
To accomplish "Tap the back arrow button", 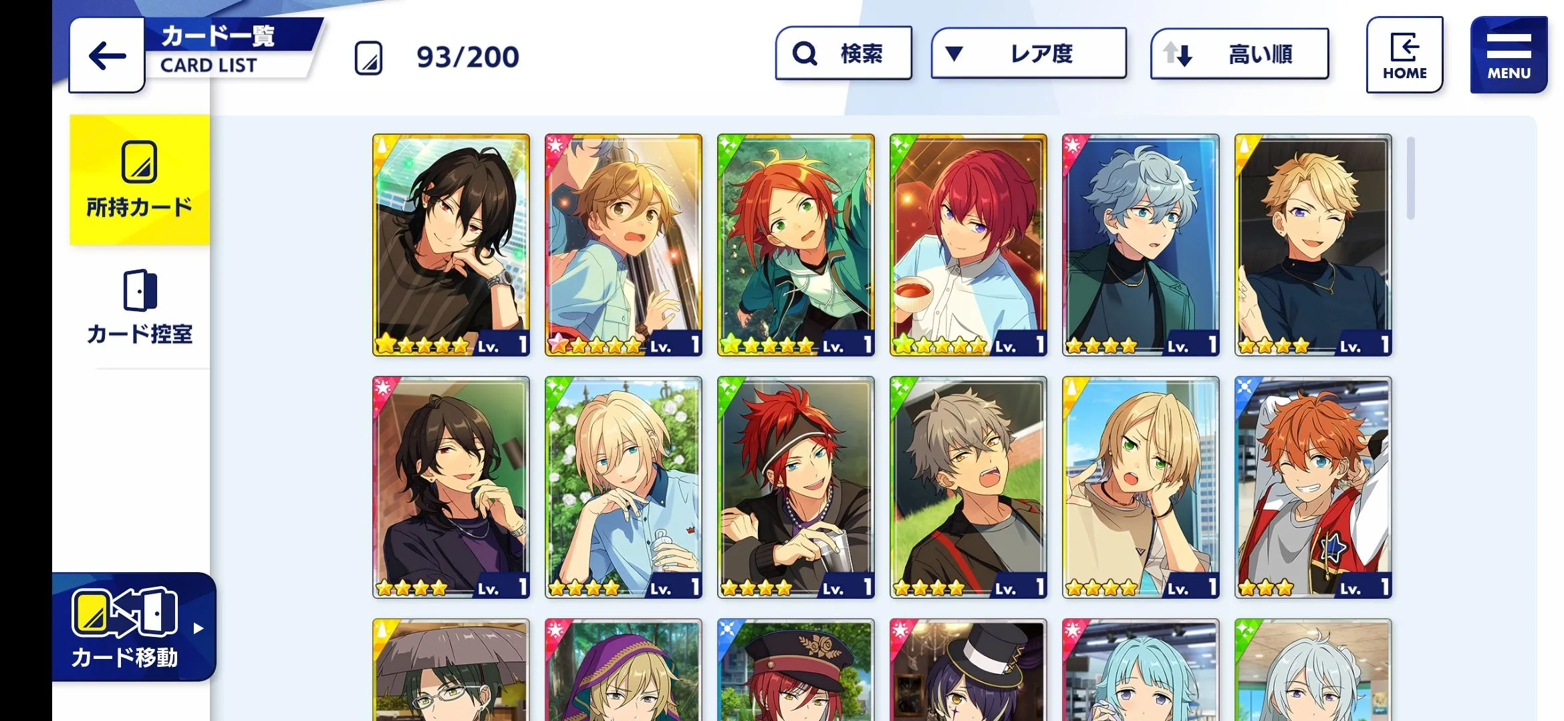I will [x=107, y=55].
